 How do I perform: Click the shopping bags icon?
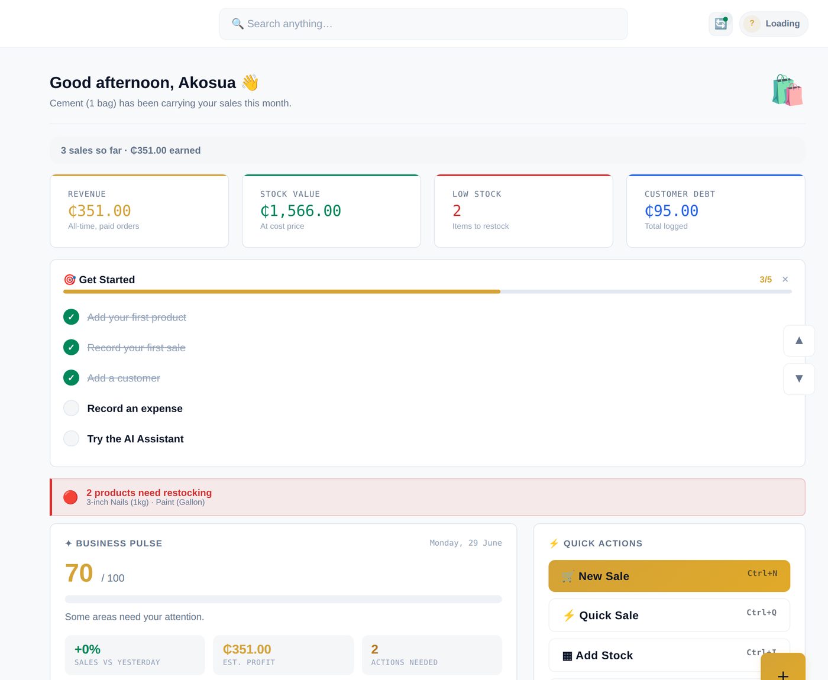(787, 90)
